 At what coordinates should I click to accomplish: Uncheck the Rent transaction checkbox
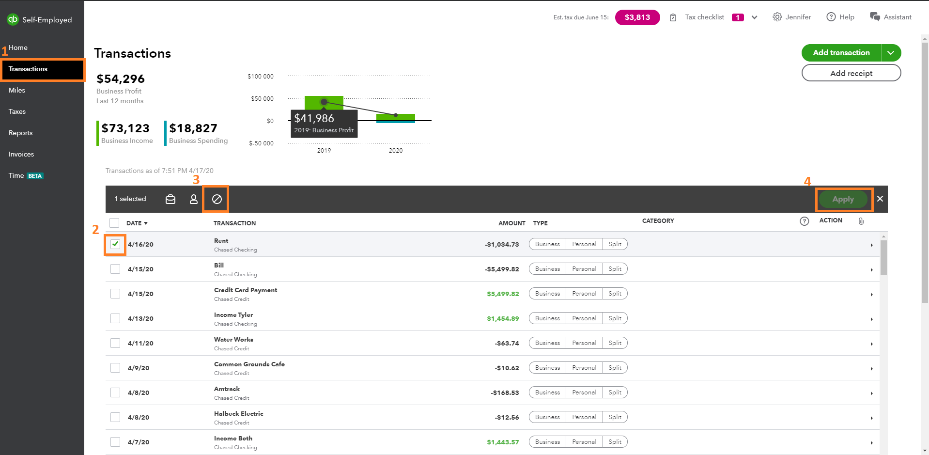115,244
